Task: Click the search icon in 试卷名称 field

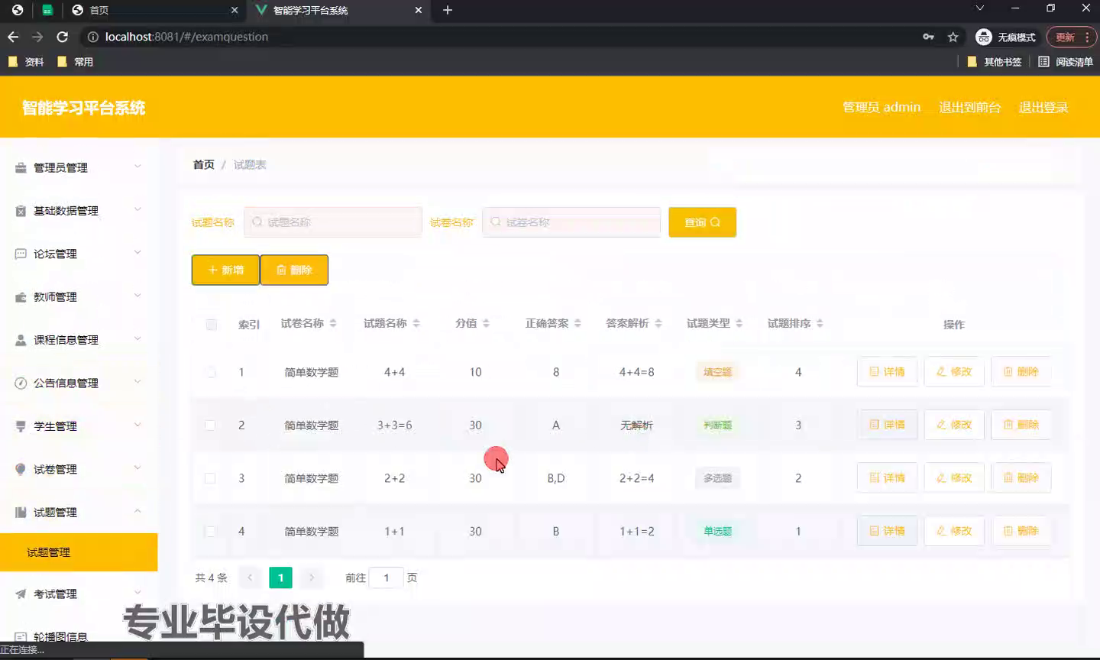Action: click(x=496, y=222)
